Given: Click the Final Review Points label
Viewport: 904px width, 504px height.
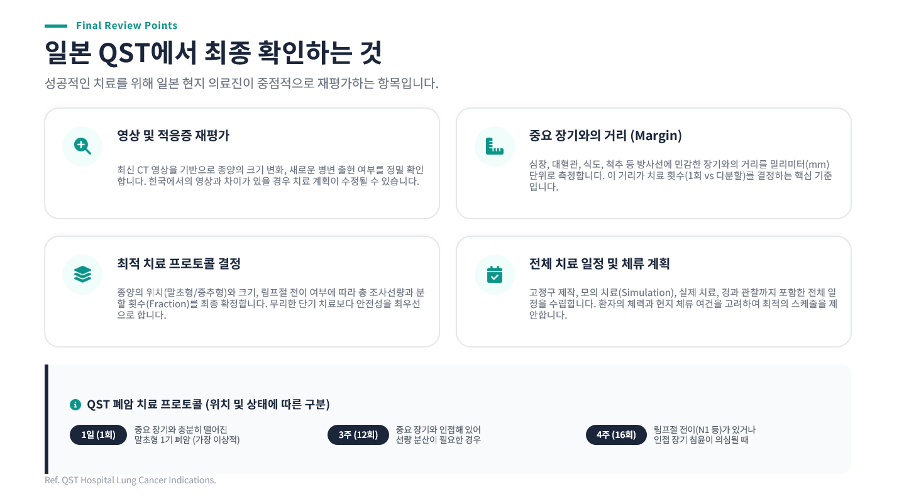Looking at the screenshot, I should [126, 26].
